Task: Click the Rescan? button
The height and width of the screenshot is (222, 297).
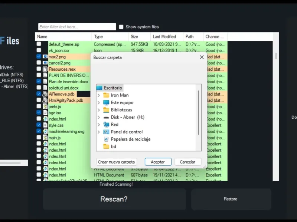Action: (x=114, y=199)
